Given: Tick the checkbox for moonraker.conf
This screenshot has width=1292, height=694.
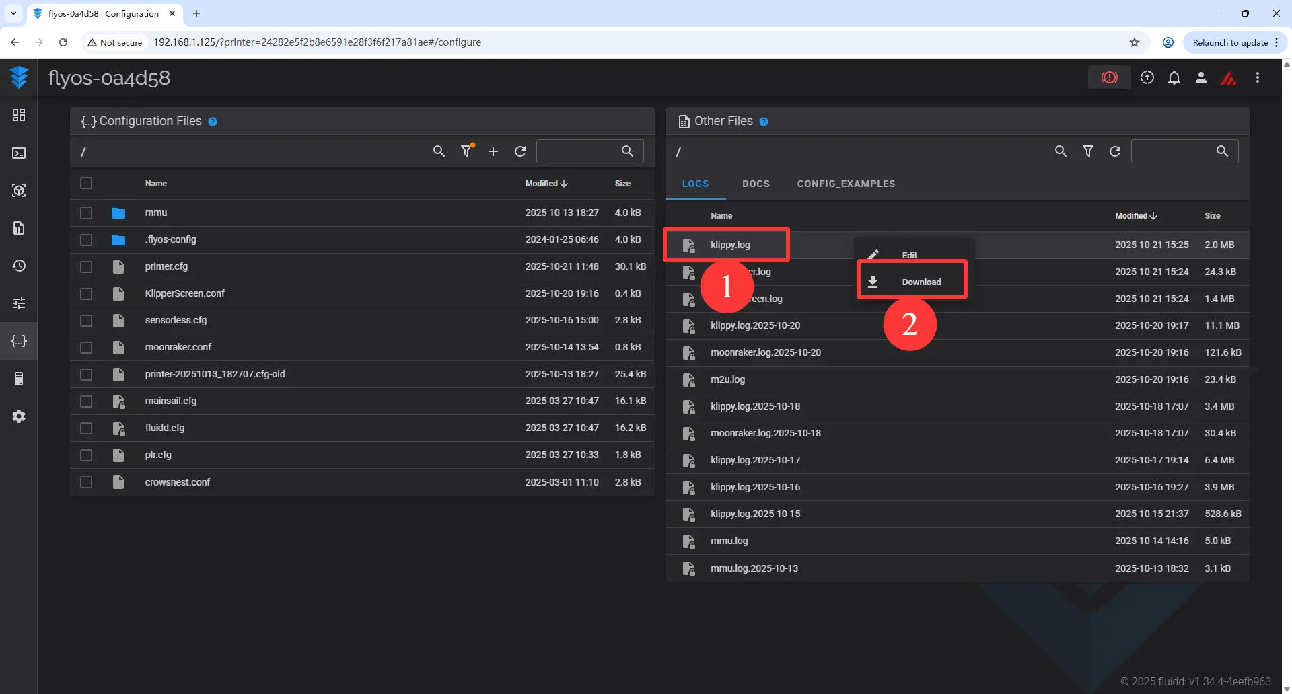Looking at the screenshot, I should (x=86, y=348).
